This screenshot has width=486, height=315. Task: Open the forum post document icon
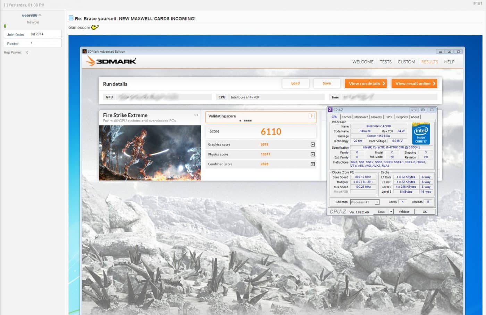tap(71, 18)
